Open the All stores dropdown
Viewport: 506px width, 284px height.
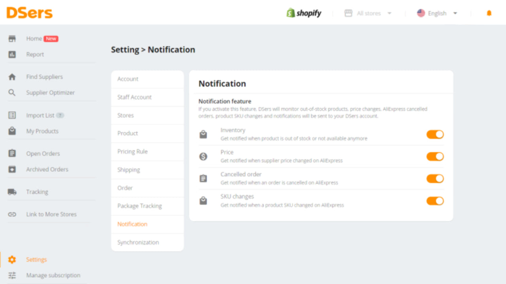pos(368,13)
